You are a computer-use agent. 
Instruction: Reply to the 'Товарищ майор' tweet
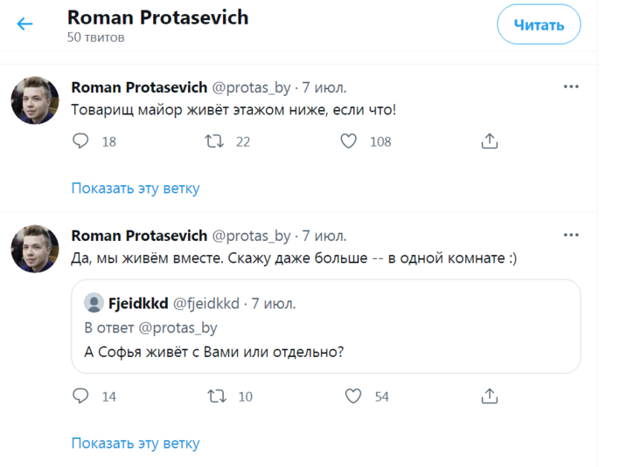pos(80,141)
